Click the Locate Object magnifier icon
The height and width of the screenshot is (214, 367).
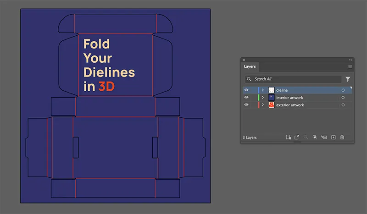click(306, 137)
